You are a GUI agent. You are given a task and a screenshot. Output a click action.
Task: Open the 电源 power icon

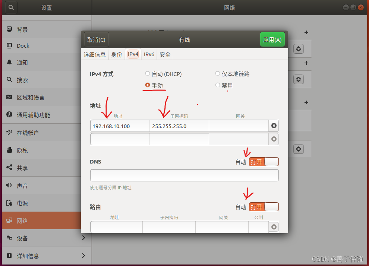click(x=9, y=203)
